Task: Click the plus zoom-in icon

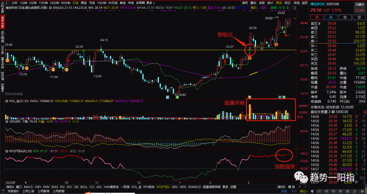Action: coord(300,187)
